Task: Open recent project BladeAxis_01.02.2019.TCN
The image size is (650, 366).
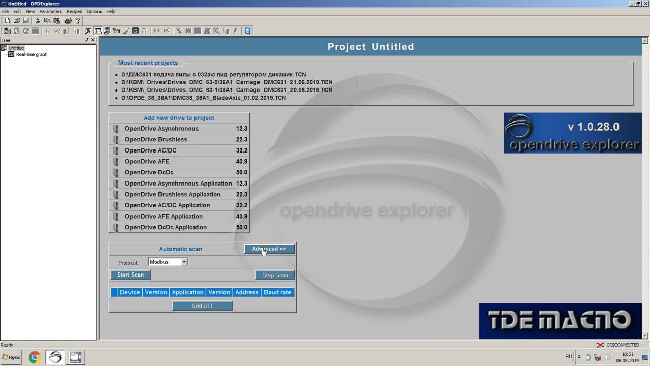Action: click(203, 98)
